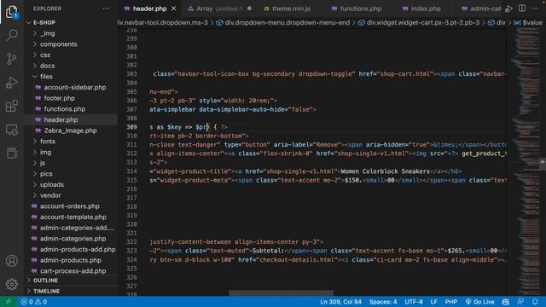Open the Source Control view
546x307 pixels.
click(12, 59)
